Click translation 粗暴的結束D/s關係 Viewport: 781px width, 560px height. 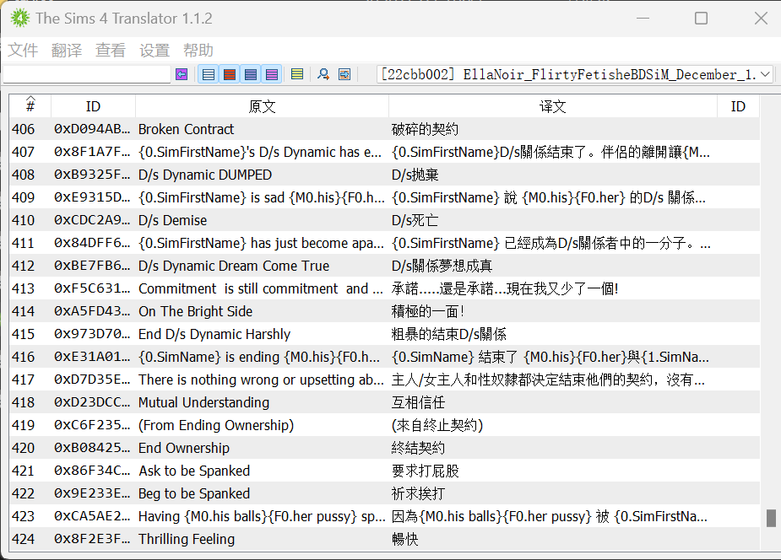(449, 334)
